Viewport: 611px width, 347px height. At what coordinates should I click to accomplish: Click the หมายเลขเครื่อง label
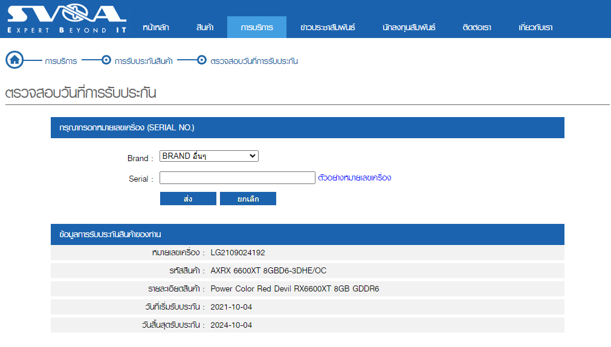click(x=178, y=253)
